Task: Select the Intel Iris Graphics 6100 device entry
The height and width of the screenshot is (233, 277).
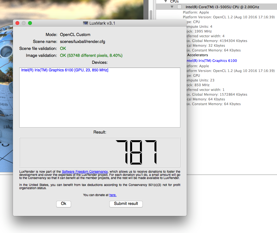Action: click(x=65, y=70)
